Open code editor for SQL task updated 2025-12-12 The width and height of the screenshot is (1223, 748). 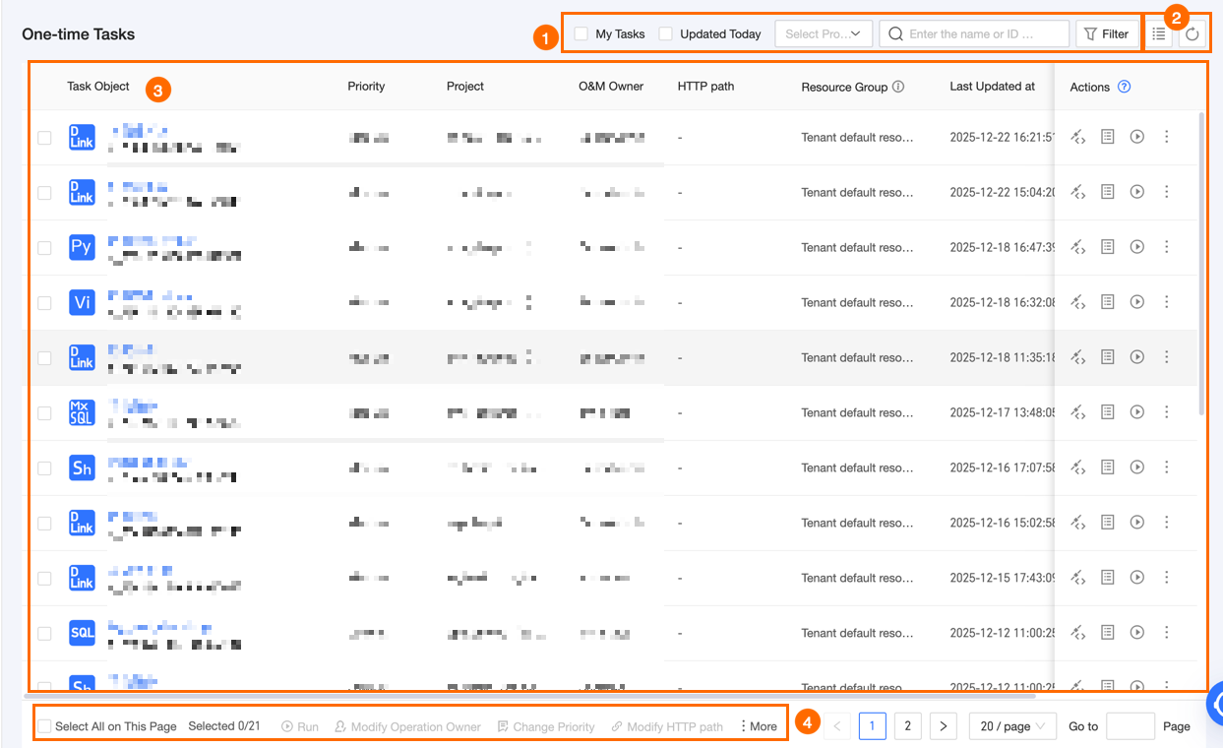point(1078,633)
